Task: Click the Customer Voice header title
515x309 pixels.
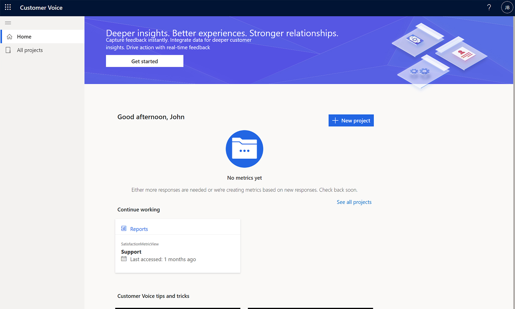Action: point(41,7)
